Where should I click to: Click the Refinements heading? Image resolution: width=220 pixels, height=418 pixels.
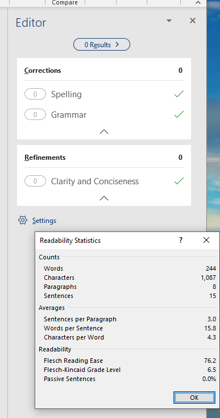click(x=45, y=158)
